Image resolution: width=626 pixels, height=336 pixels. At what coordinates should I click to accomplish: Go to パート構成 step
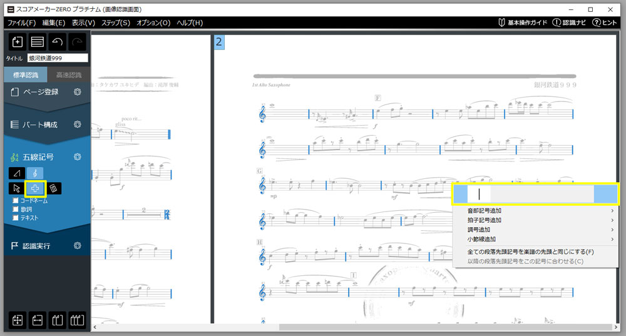tap(39, 125)
